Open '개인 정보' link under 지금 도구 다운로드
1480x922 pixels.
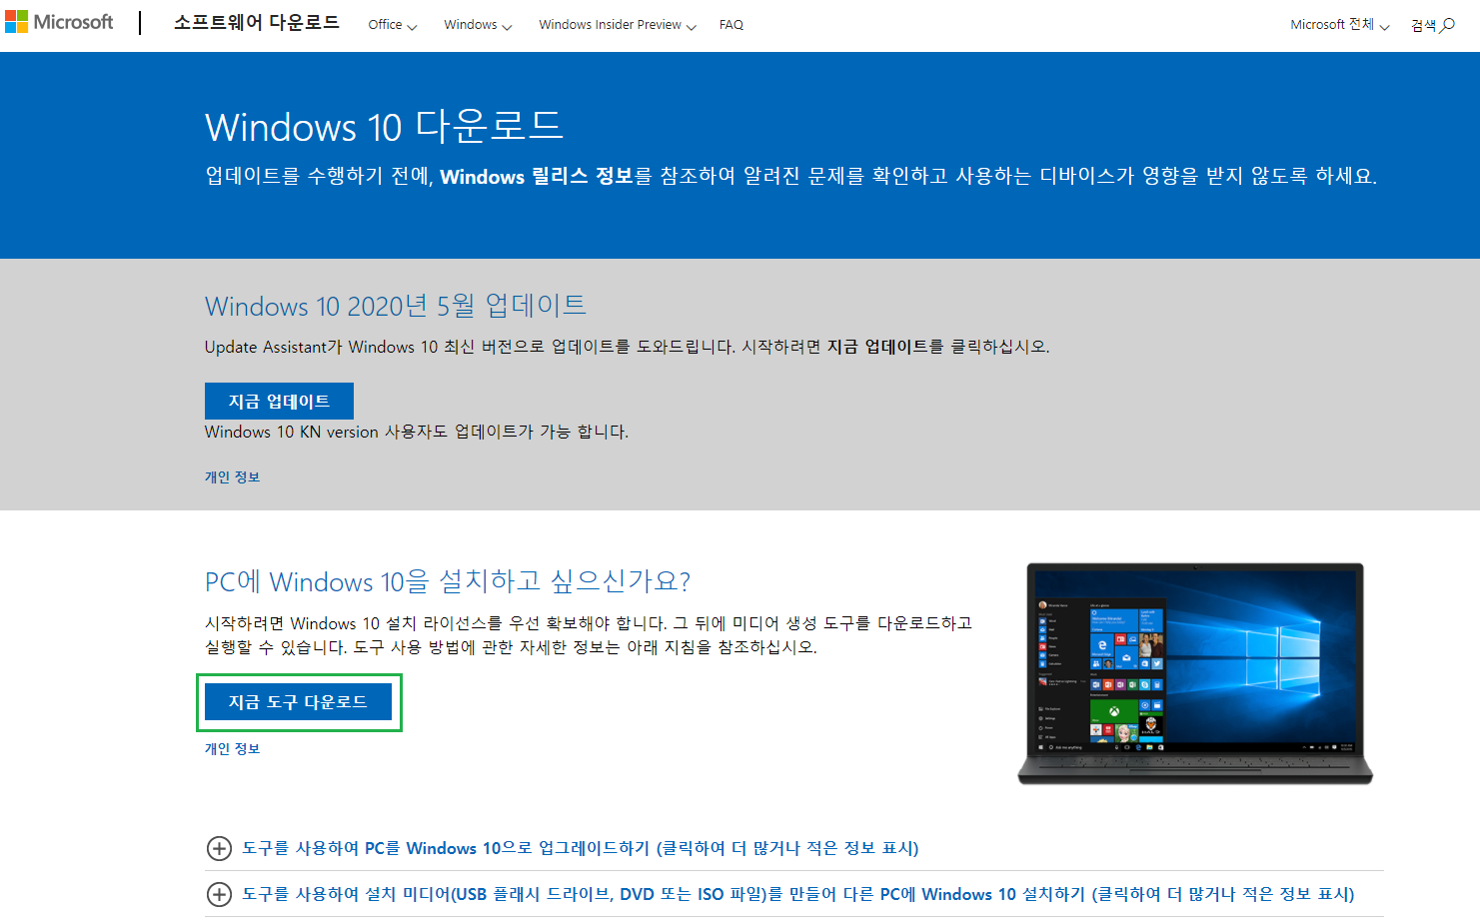pyautogui.click(x=232, y=749)
